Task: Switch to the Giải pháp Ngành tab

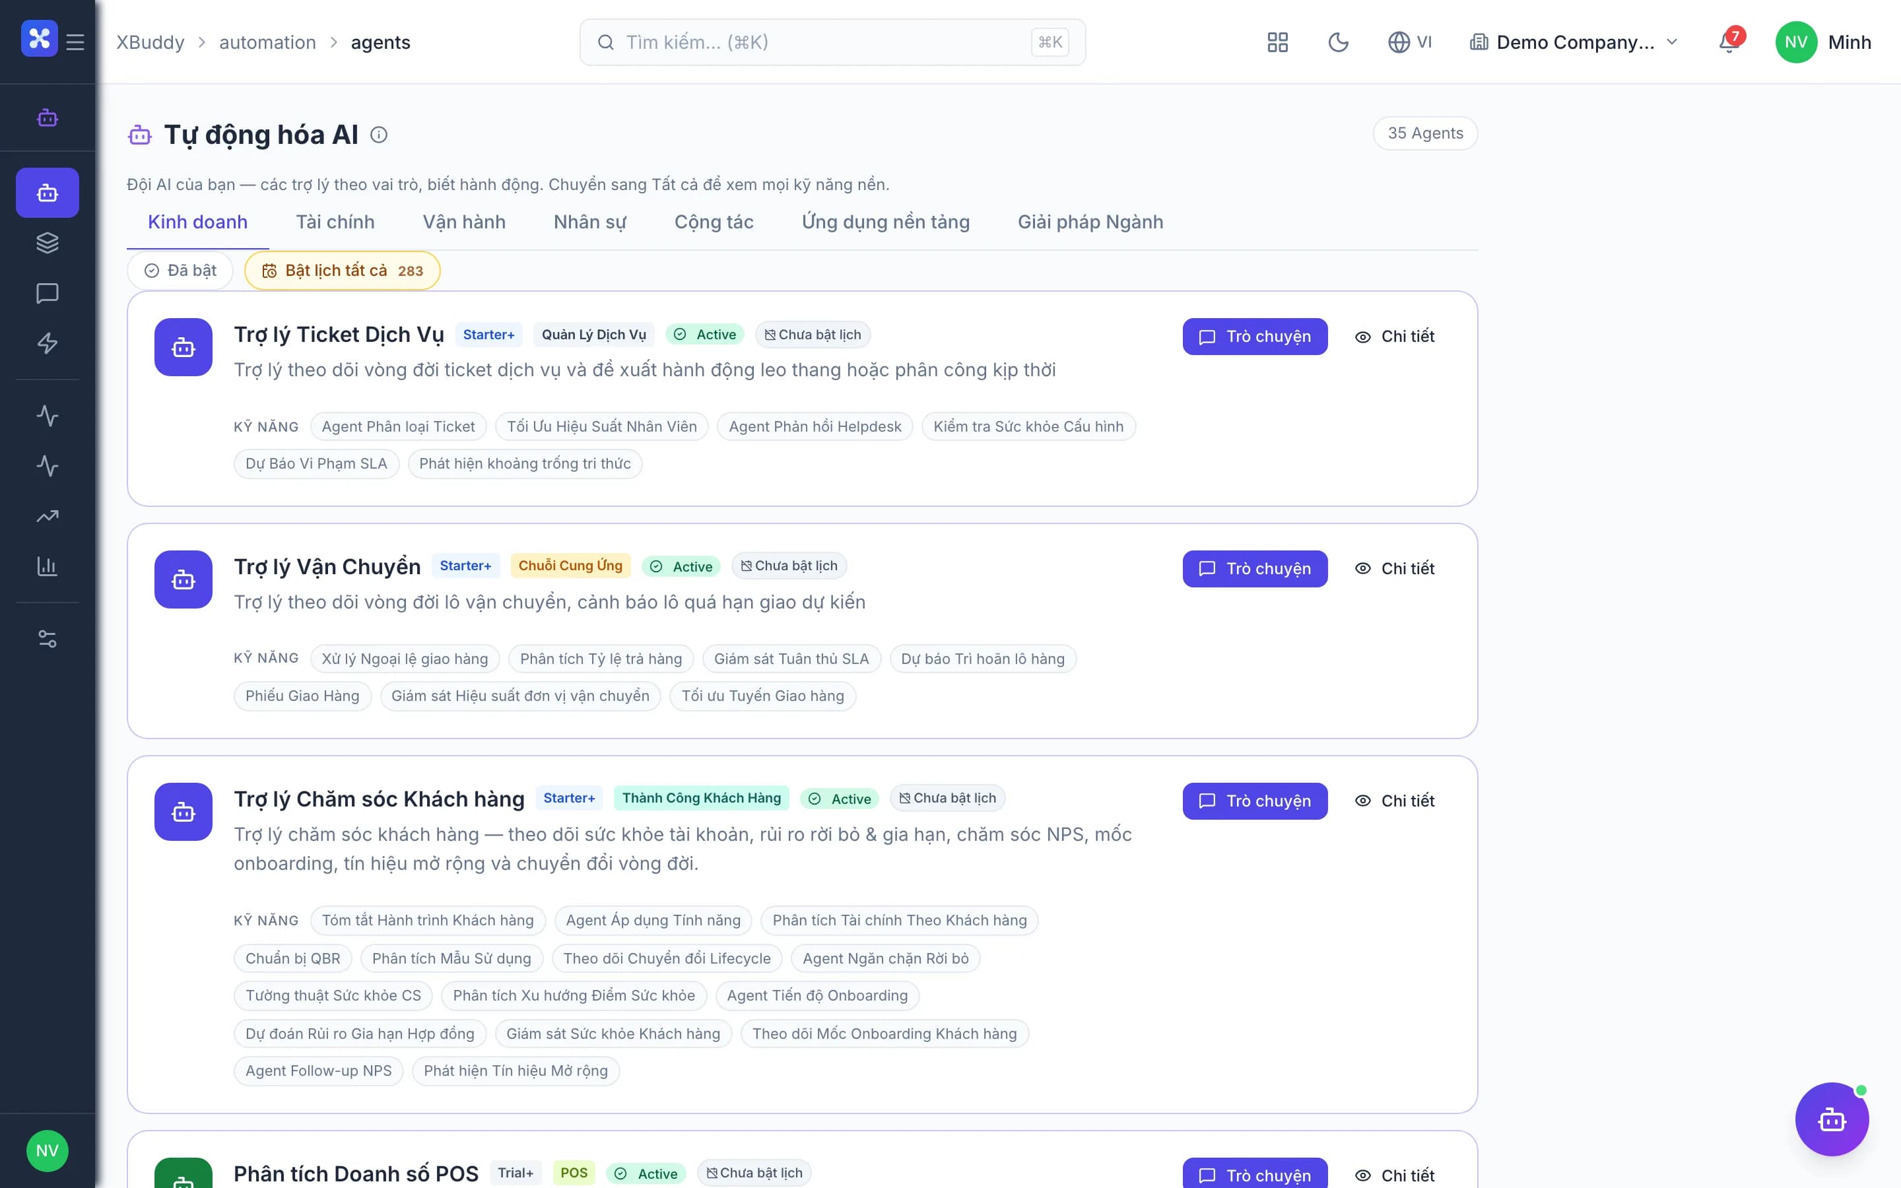Action: (x=1090, y=222)
